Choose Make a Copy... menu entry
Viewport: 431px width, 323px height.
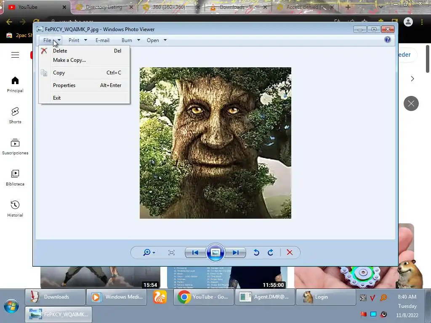[x=84, y=60]
